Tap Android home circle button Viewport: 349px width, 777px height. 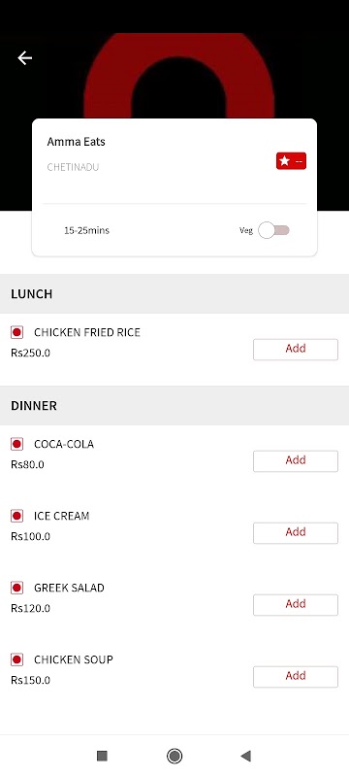tap(174, 756)
